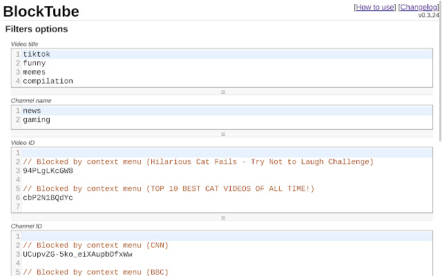Viewport: 442px width, 276px height.
Task: Click resize grip under Channel name box
Action: (x=222, y=134)
